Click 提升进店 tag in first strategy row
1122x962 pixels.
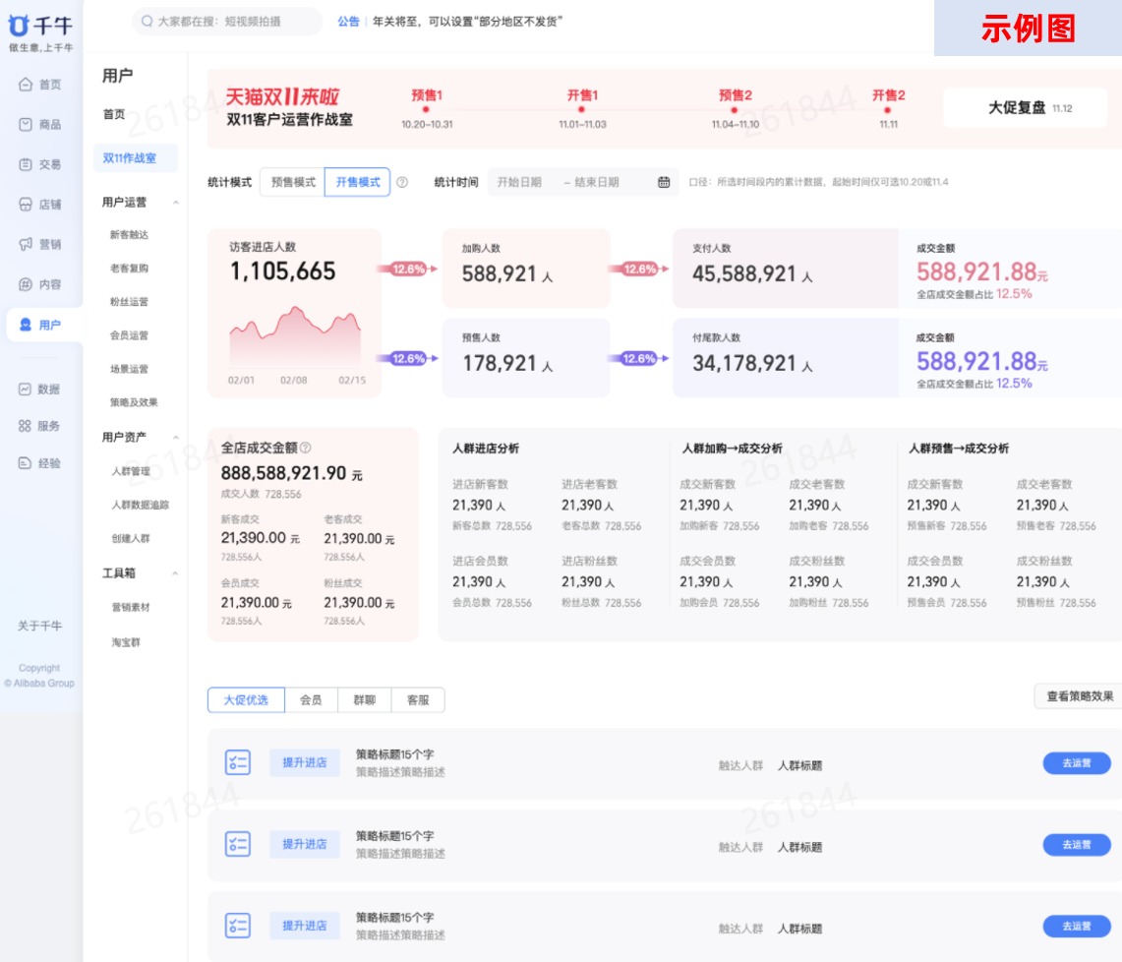click(x=305, y=763)
